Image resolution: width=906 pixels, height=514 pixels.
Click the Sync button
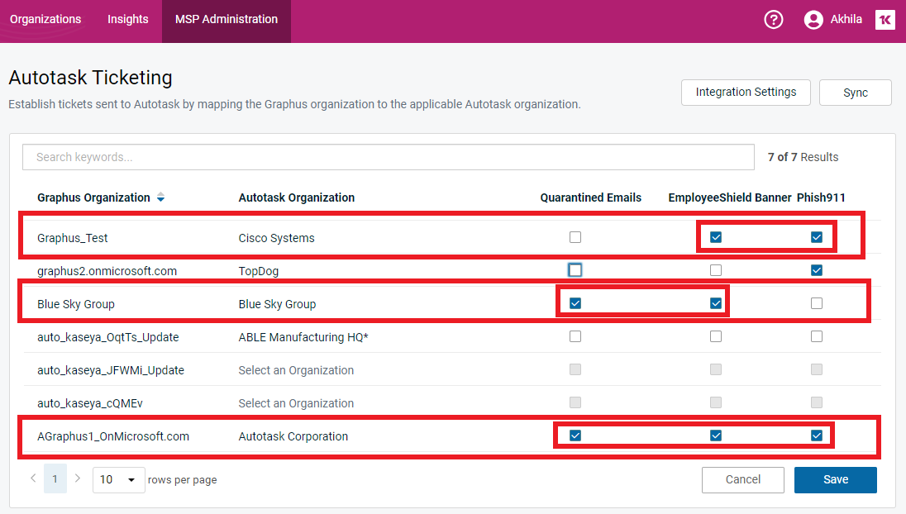click(855, 93)
